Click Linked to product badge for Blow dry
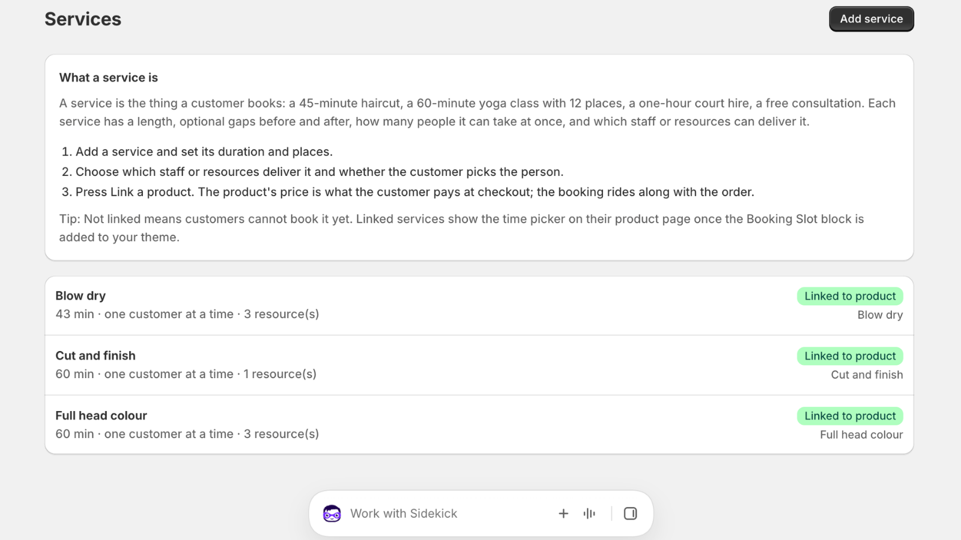Screen dimensions: 961x540 850,296
